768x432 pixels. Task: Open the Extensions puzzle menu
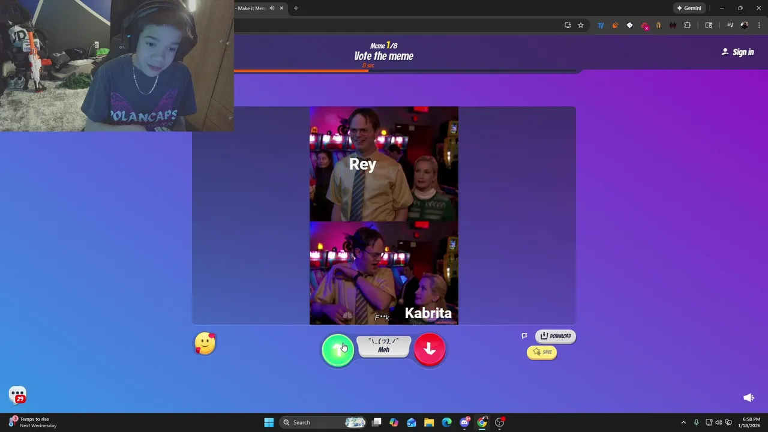point(688,25)
